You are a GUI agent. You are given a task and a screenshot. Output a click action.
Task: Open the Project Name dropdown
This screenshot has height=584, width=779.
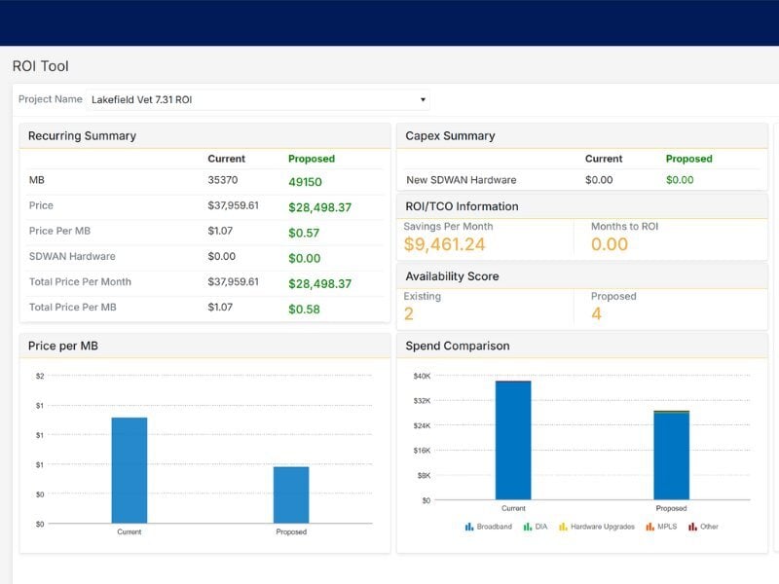click(x=258, y=99)
